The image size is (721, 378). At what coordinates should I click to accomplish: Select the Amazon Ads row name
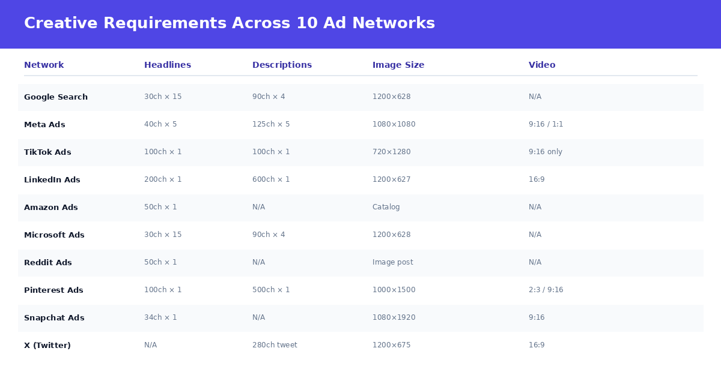(x=51, y=208)
